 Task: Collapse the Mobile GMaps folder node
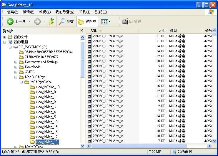click(x=16, y=77)
